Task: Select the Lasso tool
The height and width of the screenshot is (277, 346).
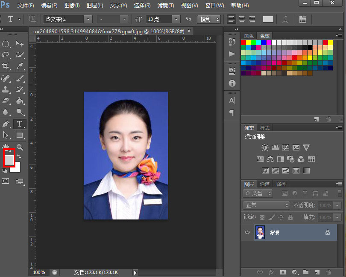Action: coord(6,55)
